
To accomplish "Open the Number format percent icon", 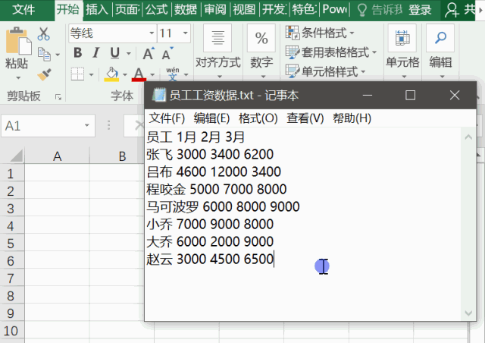I will (x=261, y=38).
